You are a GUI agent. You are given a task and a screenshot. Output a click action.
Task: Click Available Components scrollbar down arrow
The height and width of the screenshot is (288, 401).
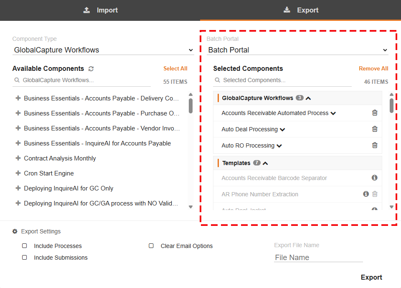coord(190,207)
